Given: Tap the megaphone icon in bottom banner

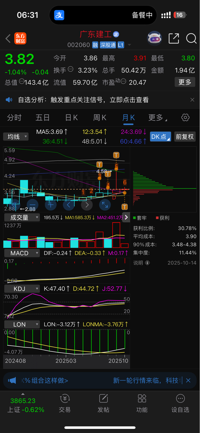Looking at the screenshot, I should 12,381.
